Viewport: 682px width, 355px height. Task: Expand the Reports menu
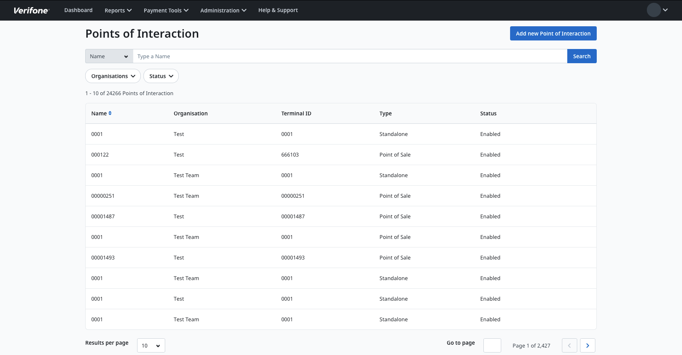coord(118,10)
